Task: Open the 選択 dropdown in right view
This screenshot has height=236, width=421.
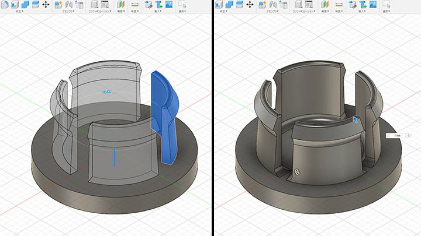Action: [387, 11]
